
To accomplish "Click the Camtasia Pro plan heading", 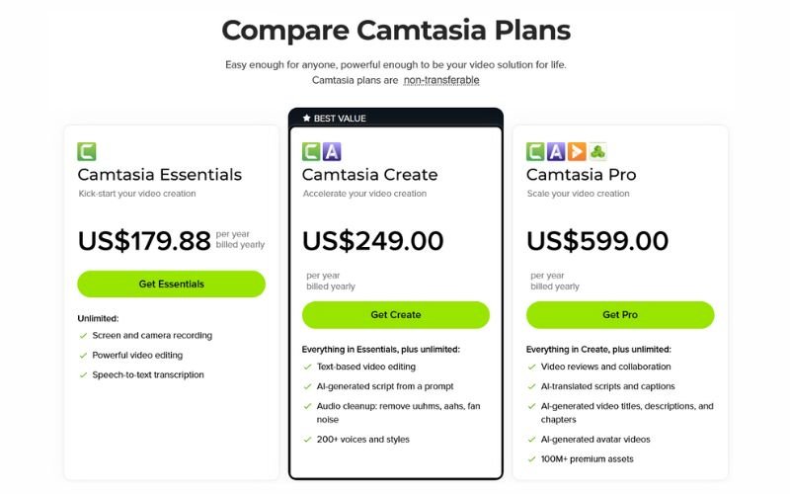I will (581, 175).
